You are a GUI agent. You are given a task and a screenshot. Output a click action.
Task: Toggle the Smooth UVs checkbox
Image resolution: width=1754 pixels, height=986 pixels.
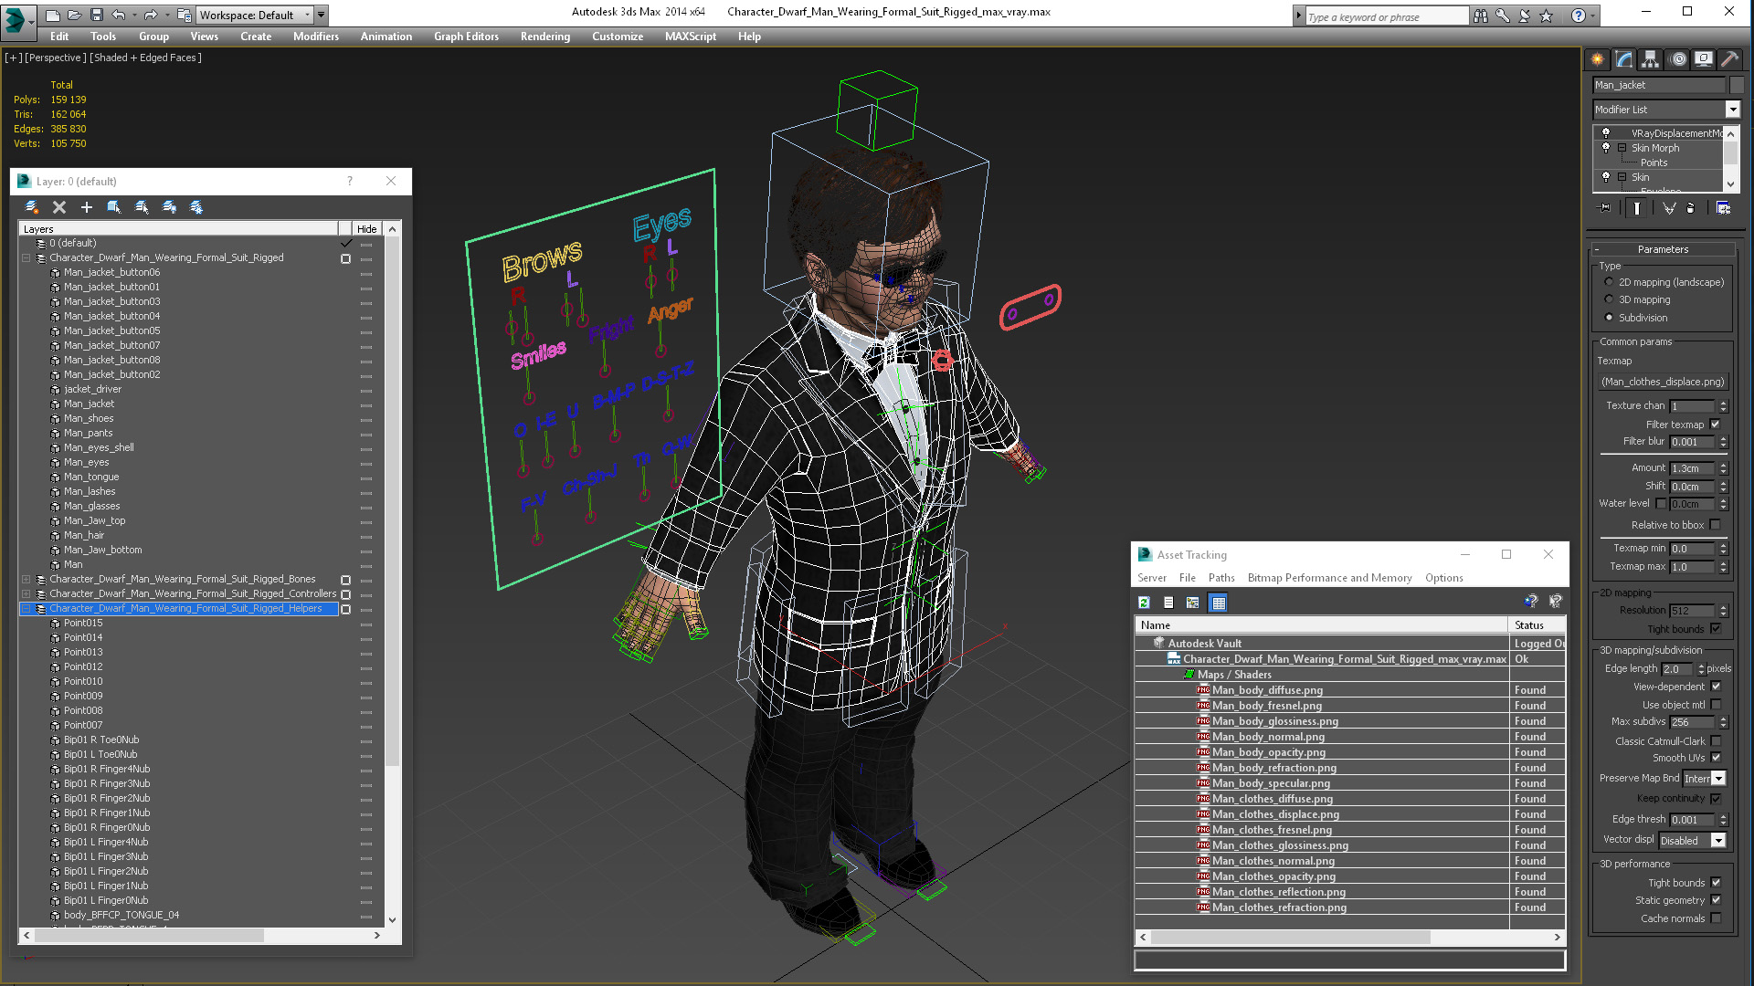tap(1716, 758)
